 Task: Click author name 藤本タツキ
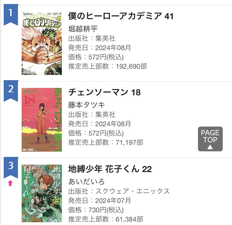click(x=87, y=105)
